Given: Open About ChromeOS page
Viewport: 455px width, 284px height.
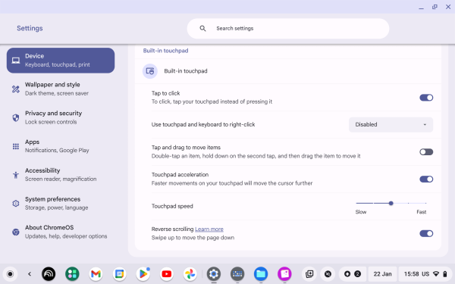Looking at the screenshot, I should tap(61, 232).
